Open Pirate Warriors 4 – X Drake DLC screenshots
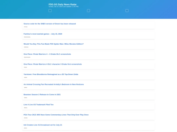 (47, 54)
